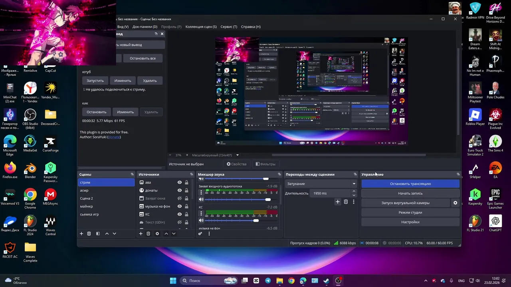511x287 pixels.
Task: Open Настройки button in Управление
Action: point(410,222)
